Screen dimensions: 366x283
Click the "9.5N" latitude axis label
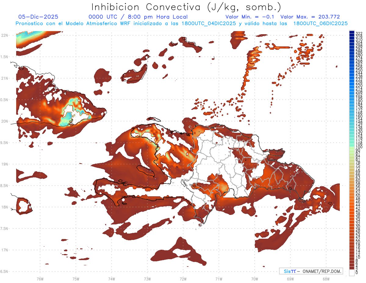(5, 143)
